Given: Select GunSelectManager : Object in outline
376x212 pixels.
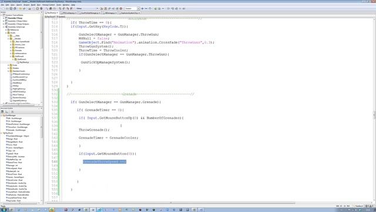Looking at the screenshot, I should tap(18, 136).
